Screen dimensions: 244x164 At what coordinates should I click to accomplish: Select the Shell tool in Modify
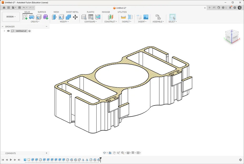click(61, 17)
